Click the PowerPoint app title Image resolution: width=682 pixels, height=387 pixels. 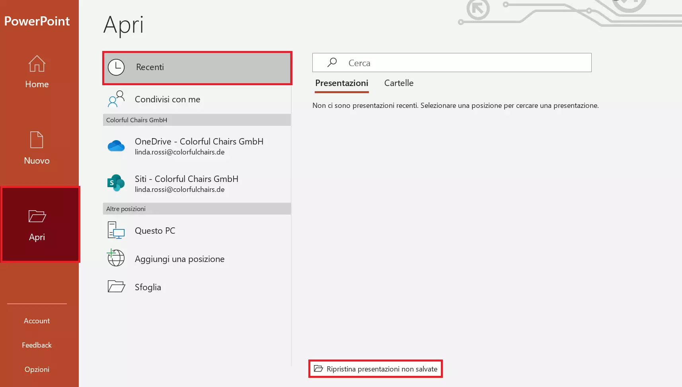(x=37, y=21)
